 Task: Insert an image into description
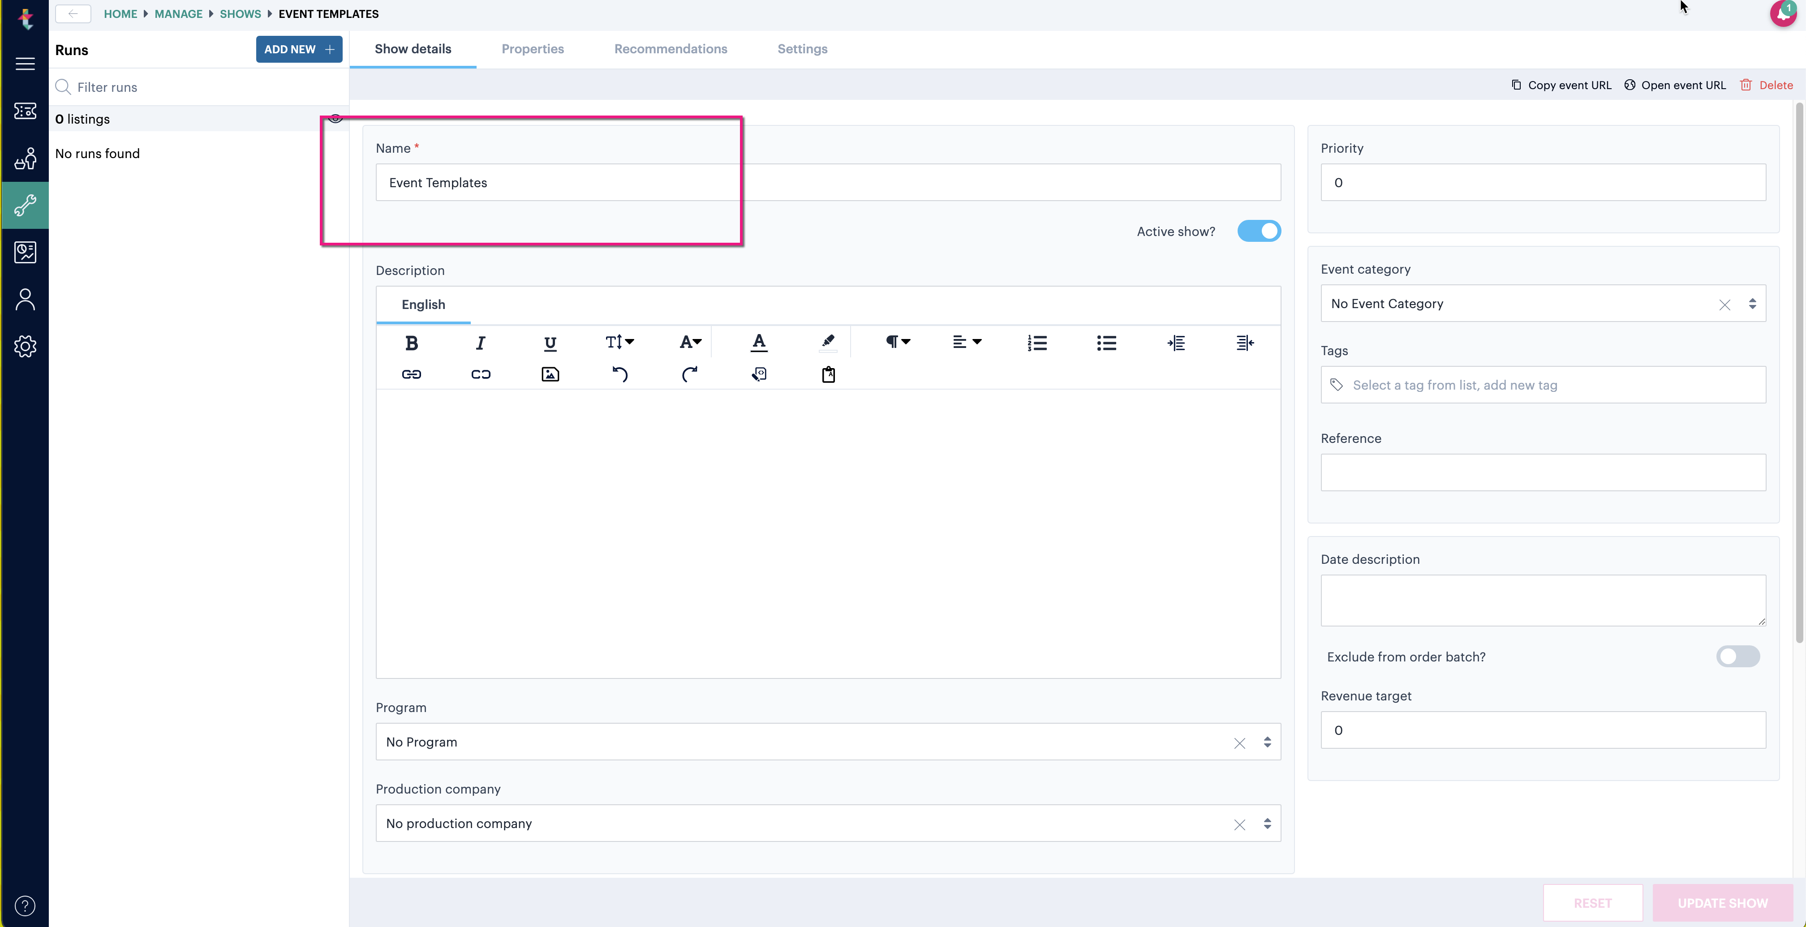pos(550,374)
